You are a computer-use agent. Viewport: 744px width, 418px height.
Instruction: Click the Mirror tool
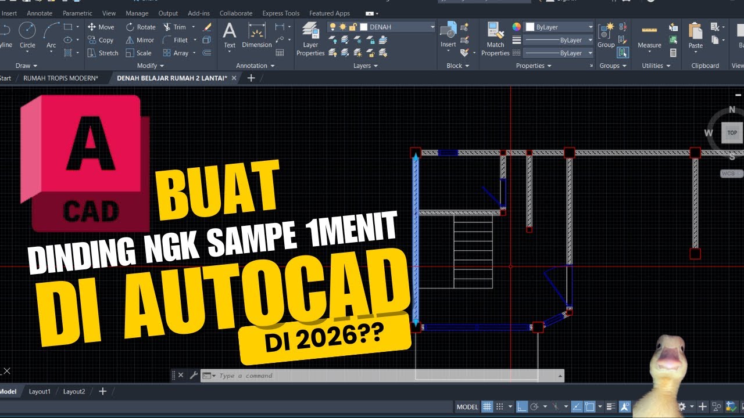139,40
